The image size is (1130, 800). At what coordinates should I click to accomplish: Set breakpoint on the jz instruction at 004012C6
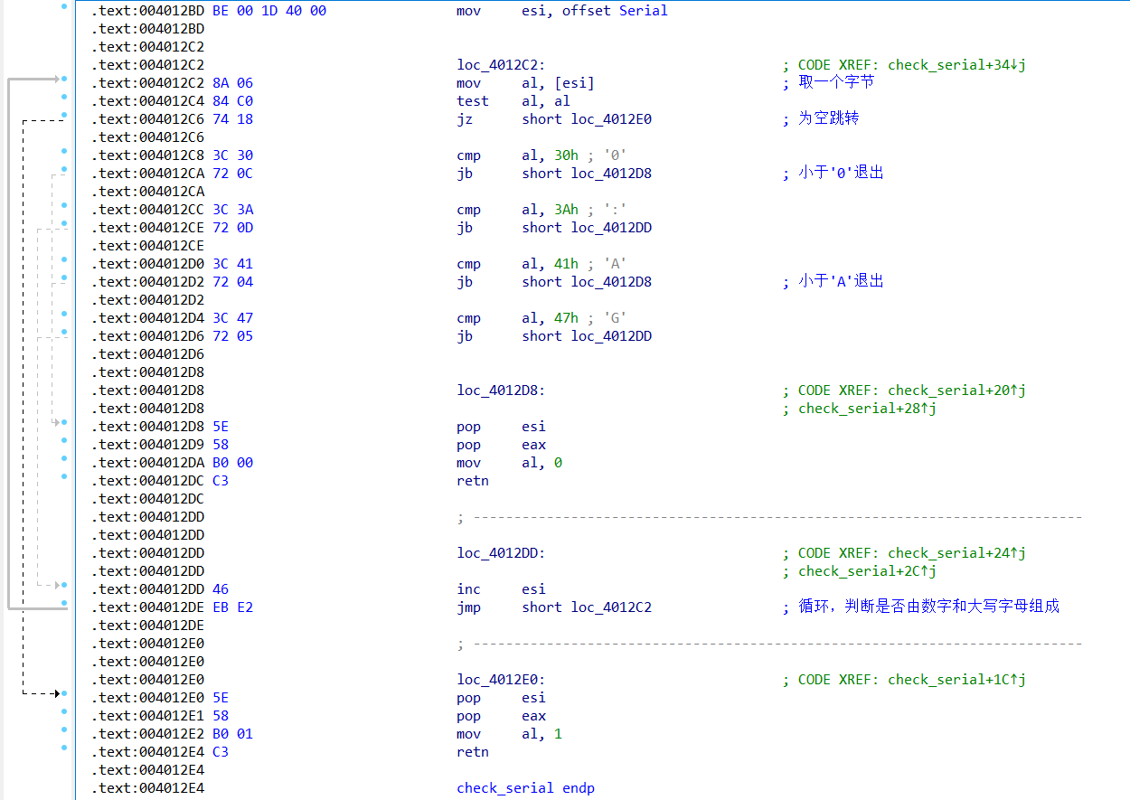(64, 115)
